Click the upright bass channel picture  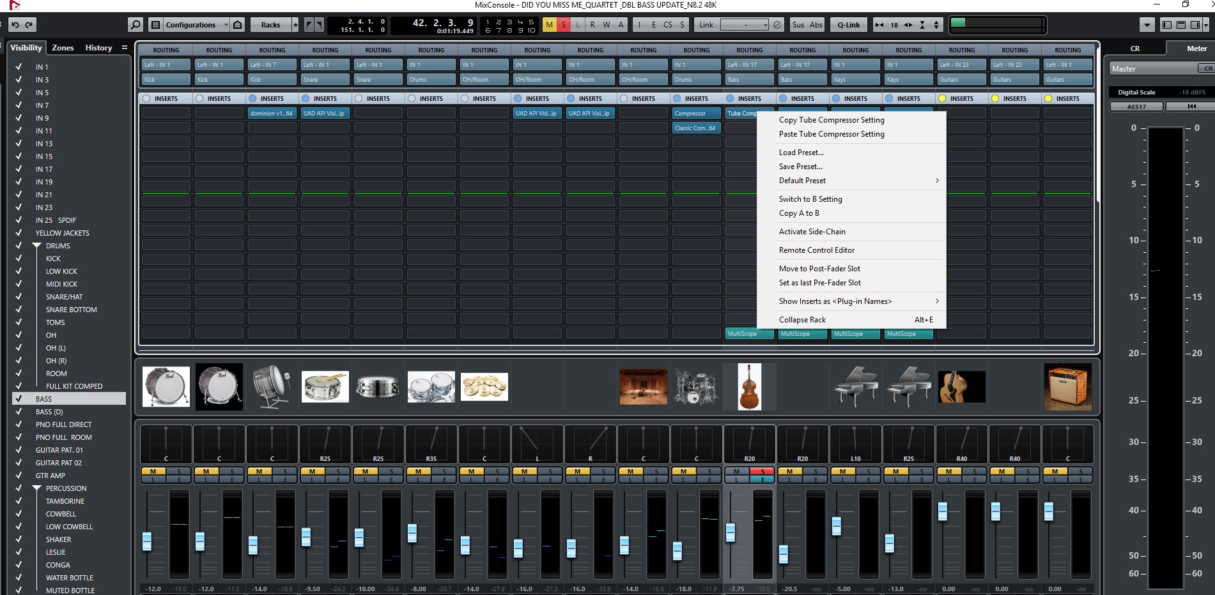coord(749,387)
